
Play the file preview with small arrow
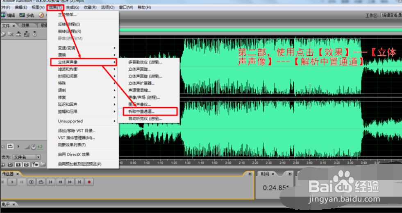pos(18,146)
